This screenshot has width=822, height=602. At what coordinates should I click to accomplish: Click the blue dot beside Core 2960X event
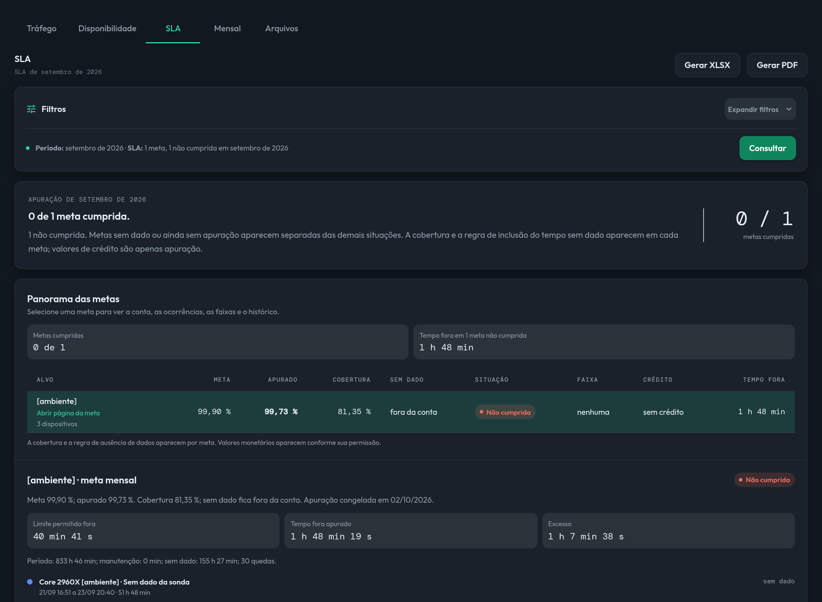pyautogui.click(x=30, y=582)
